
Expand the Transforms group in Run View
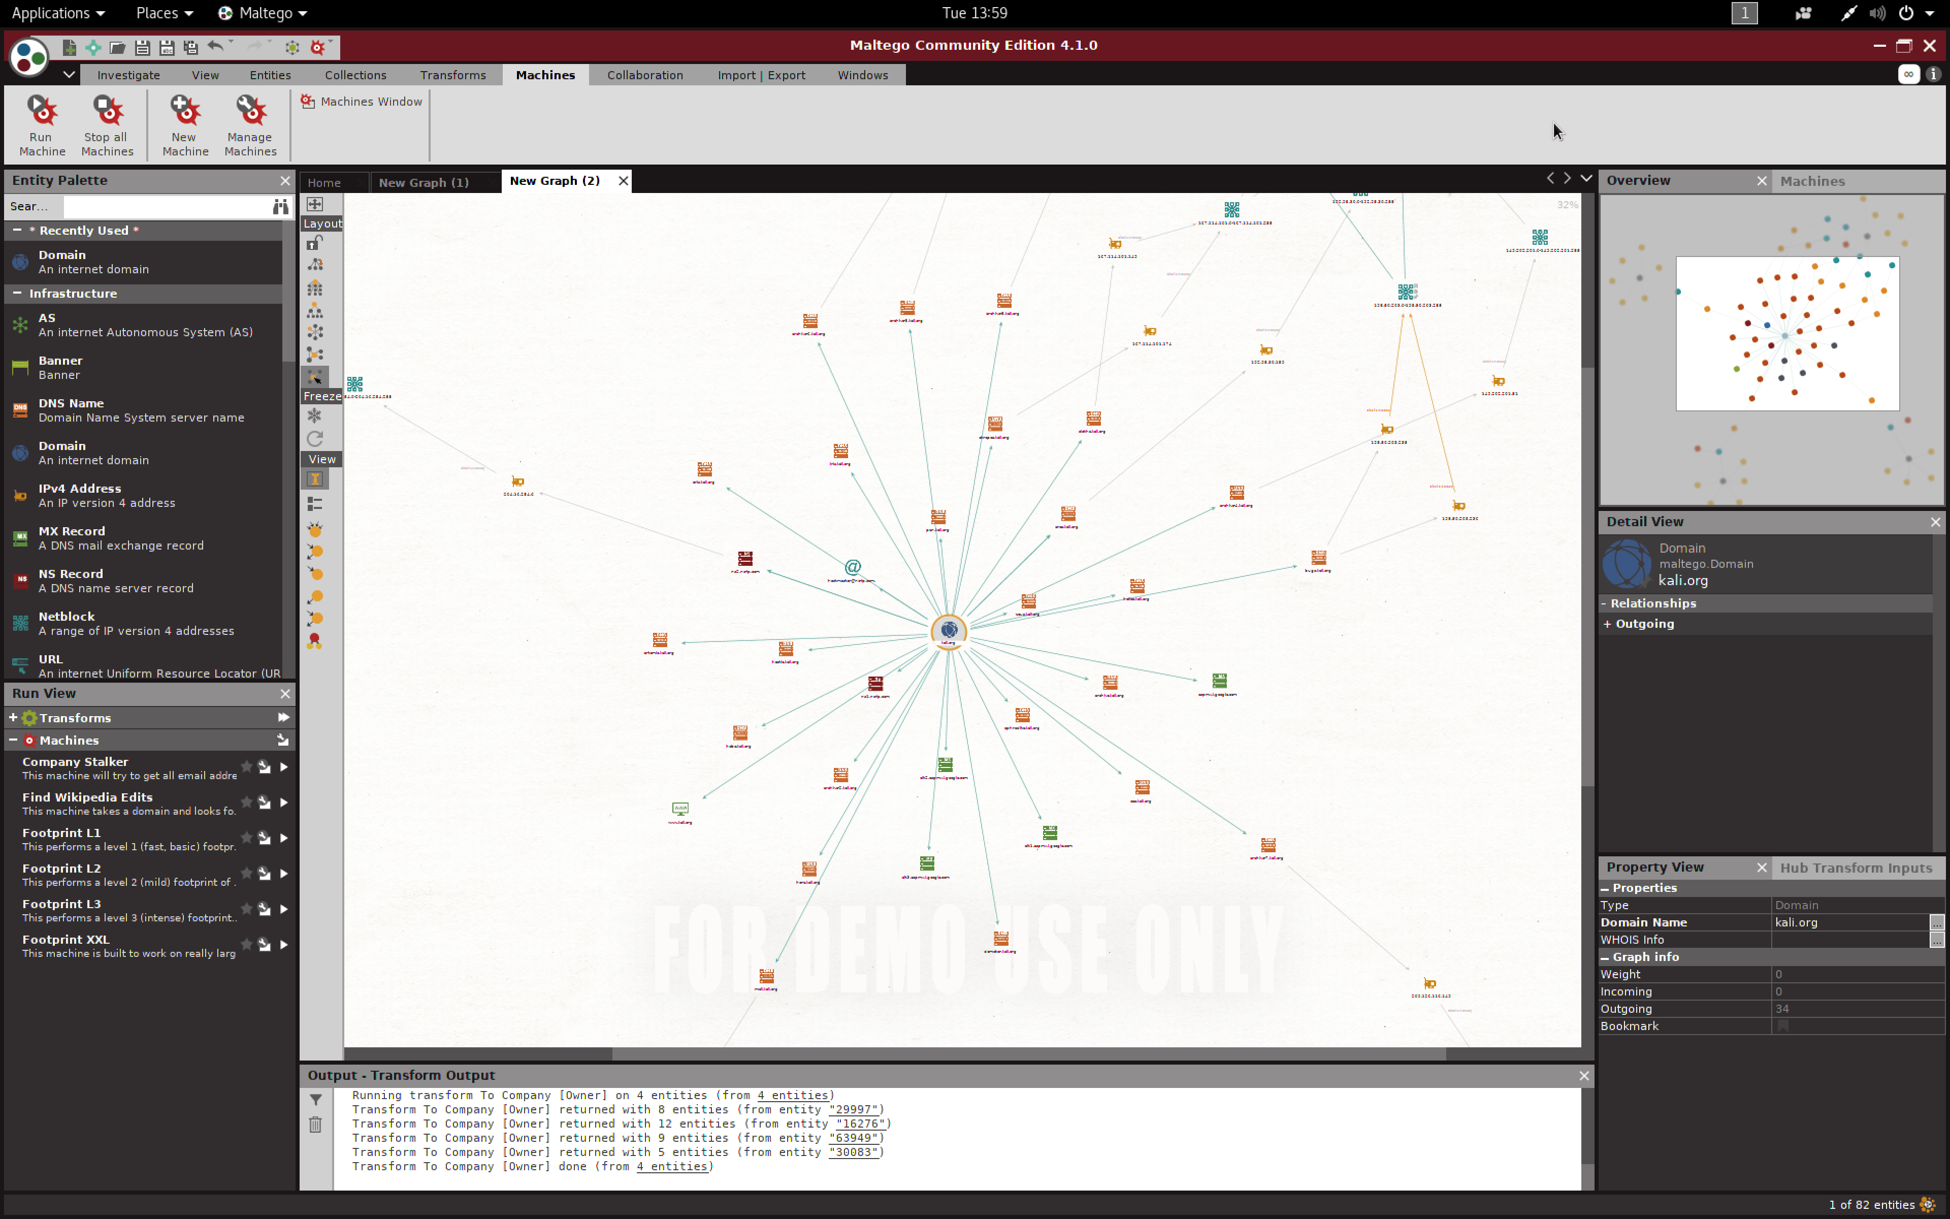point(13,717)
